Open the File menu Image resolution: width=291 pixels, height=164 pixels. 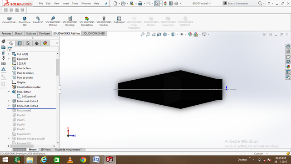click(x=41, y=3)
